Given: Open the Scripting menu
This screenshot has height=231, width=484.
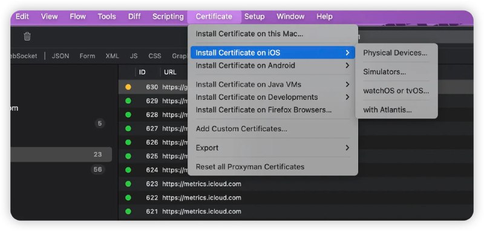Looking at the screenshot, I should pos(168,17).
